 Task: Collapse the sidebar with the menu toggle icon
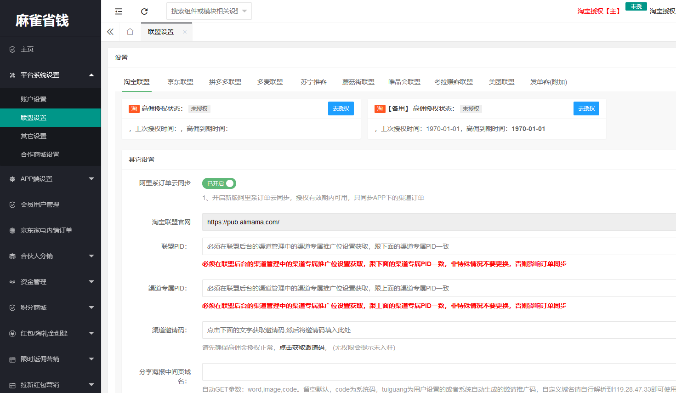119,11
